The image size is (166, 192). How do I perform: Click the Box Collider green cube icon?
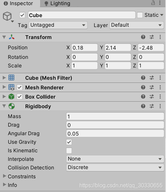(11, 97)
